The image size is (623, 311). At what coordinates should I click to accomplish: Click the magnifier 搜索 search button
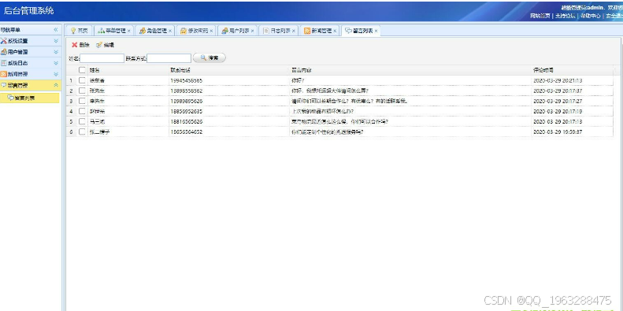pyautogui.click(x=210, y=58)
